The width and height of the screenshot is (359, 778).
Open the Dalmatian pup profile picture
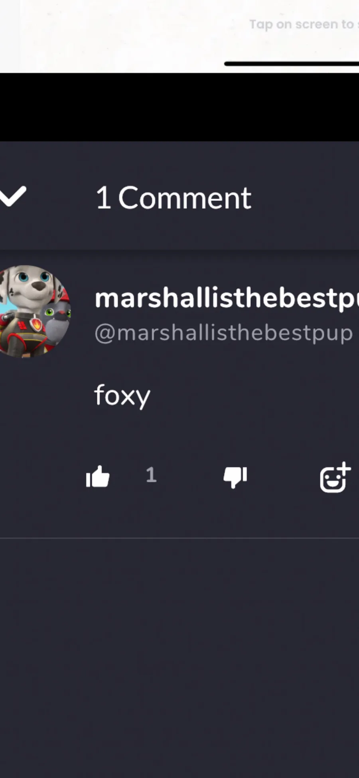tap(35, 312)
